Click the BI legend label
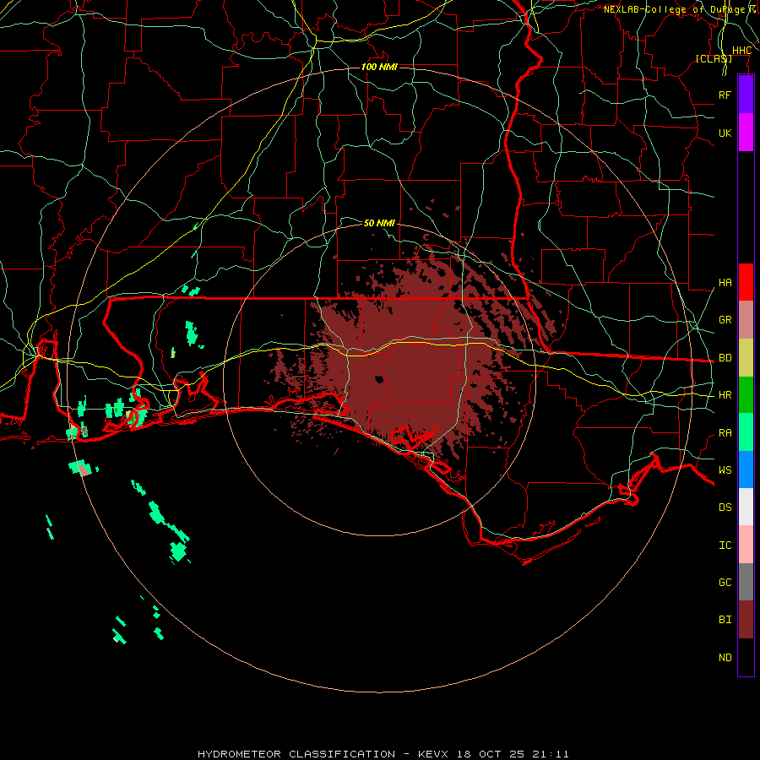This screenshot has height=760, width=760. pyautogui.click(x=725, y=620)
